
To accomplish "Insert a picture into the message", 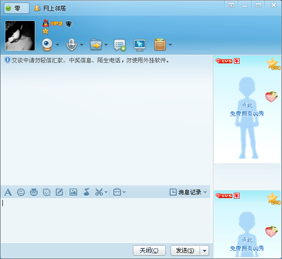I will click(x=73, y=192).
